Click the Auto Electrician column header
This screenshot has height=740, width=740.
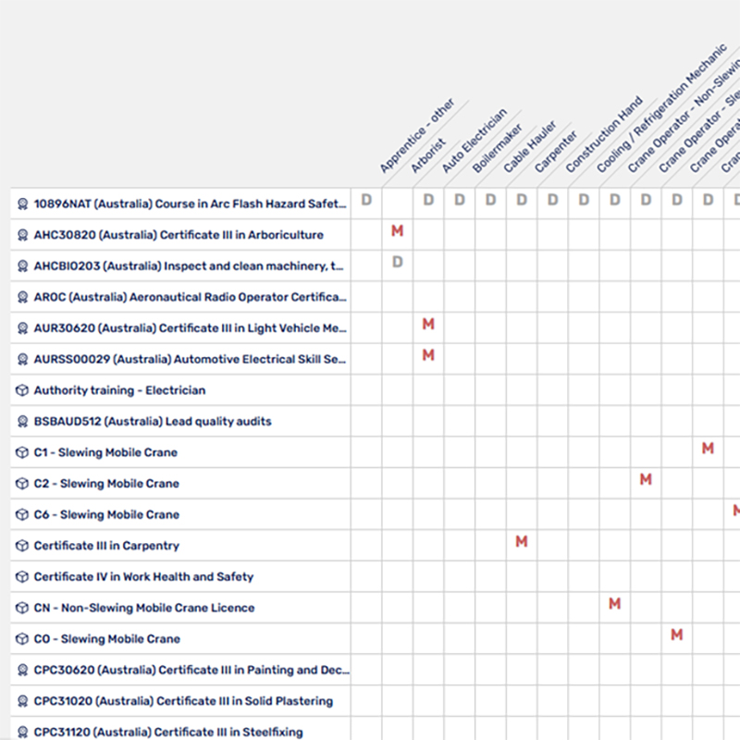[474, 141]
